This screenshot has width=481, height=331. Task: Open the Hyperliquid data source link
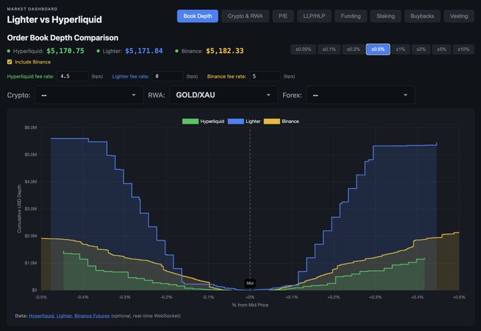(x=41, y=315)
